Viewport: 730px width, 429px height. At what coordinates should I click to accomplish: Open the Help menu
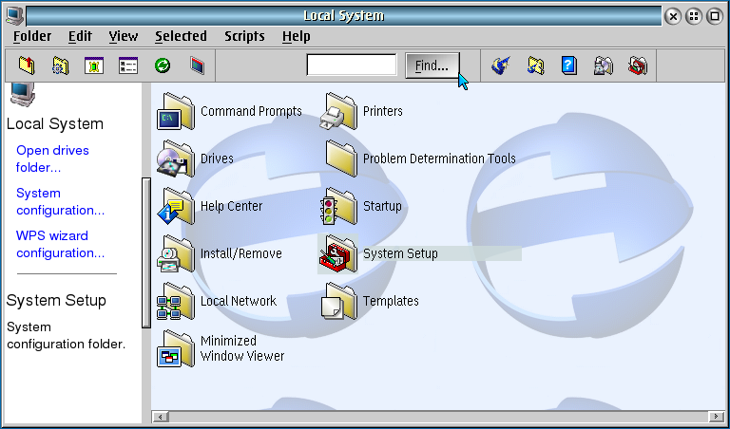[x=297, y=36]
